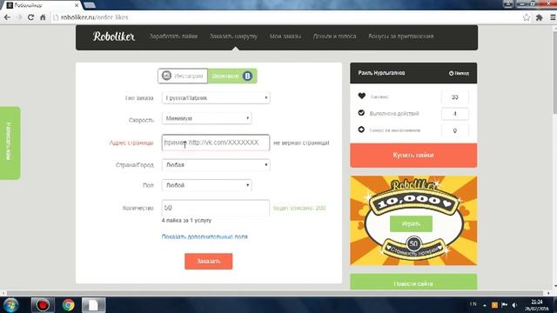The width and height of the screenshot is (557, 313).
Task: Open the blank document taskbar icon
Action: [93, 305]
